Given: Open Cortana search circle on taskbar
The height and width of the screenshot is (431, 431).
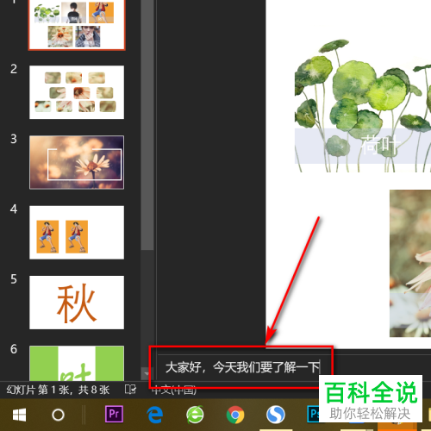Looking at the screenshot, I should [x=58, y=415].
